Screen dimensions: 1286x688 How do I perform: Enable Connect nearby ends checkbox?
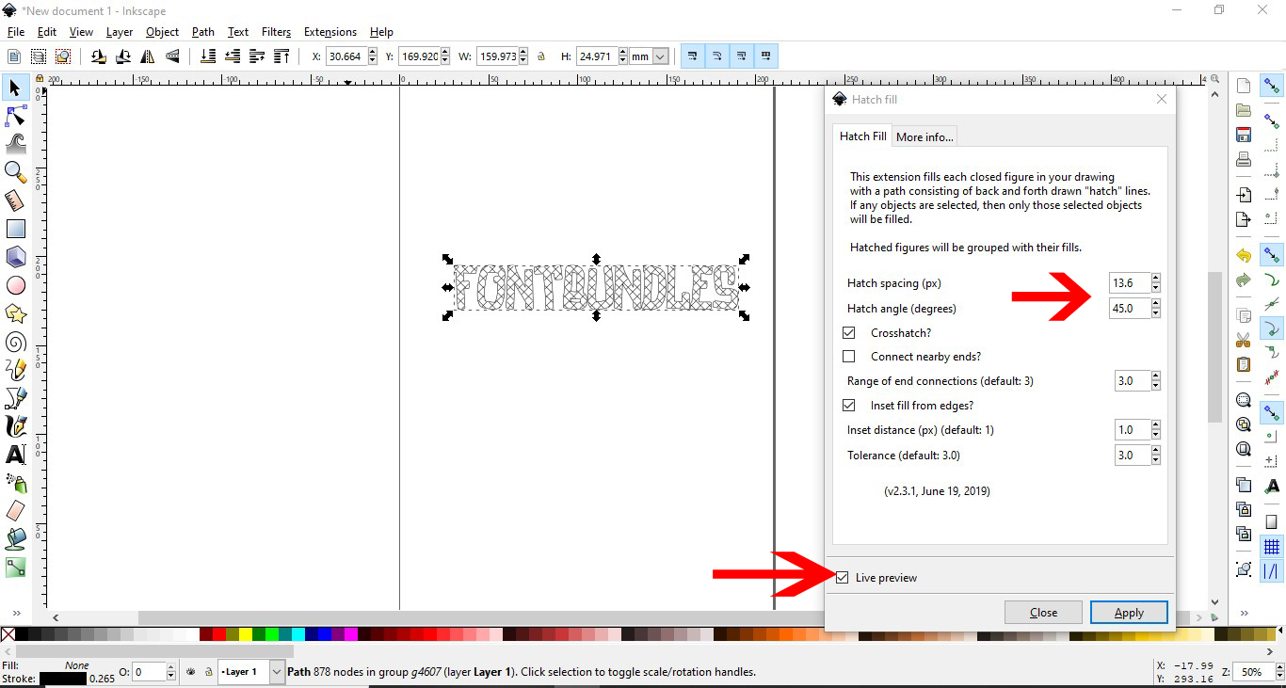pyautogui.click(x=849, y=357)
